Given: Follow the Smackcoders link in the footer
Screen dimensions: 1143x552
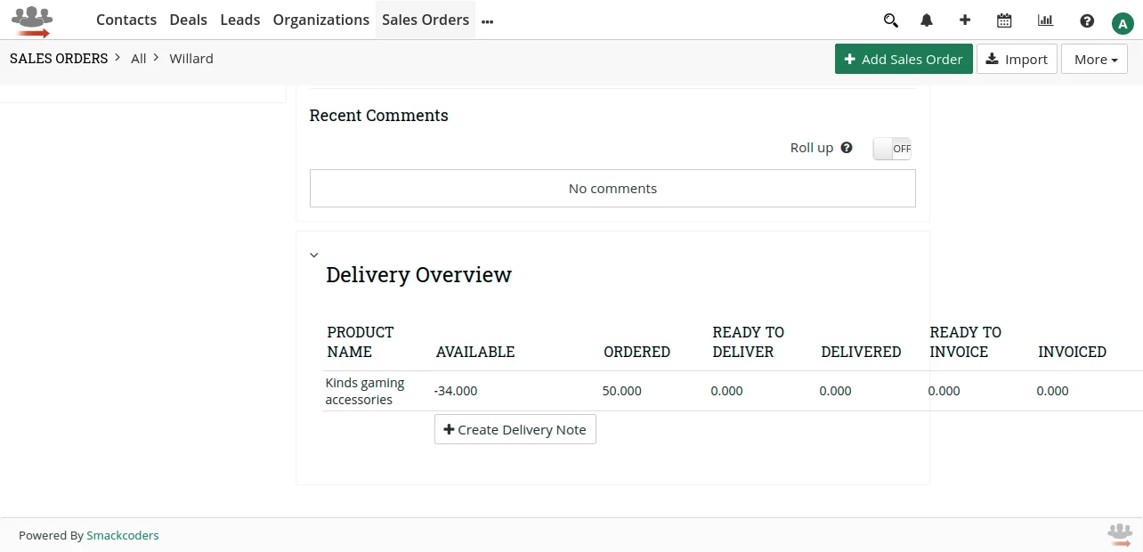Looking at the screenshot, I should click(122, 535).
